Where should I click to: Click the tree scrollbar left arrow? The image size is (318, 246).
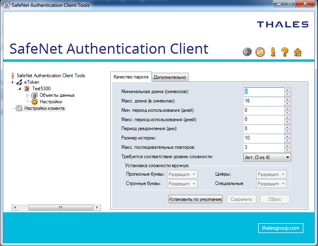point(15,207)
